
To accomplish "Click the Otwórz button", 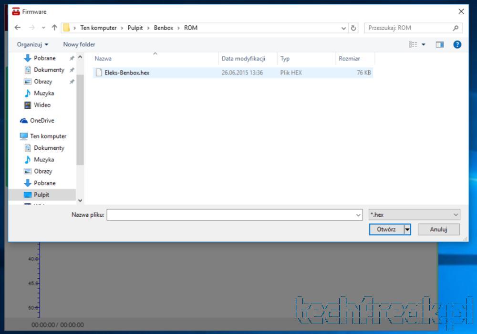I will tap(386, 230).
